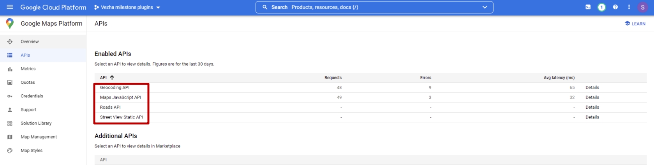Click the Requests column header

[333, 78]
